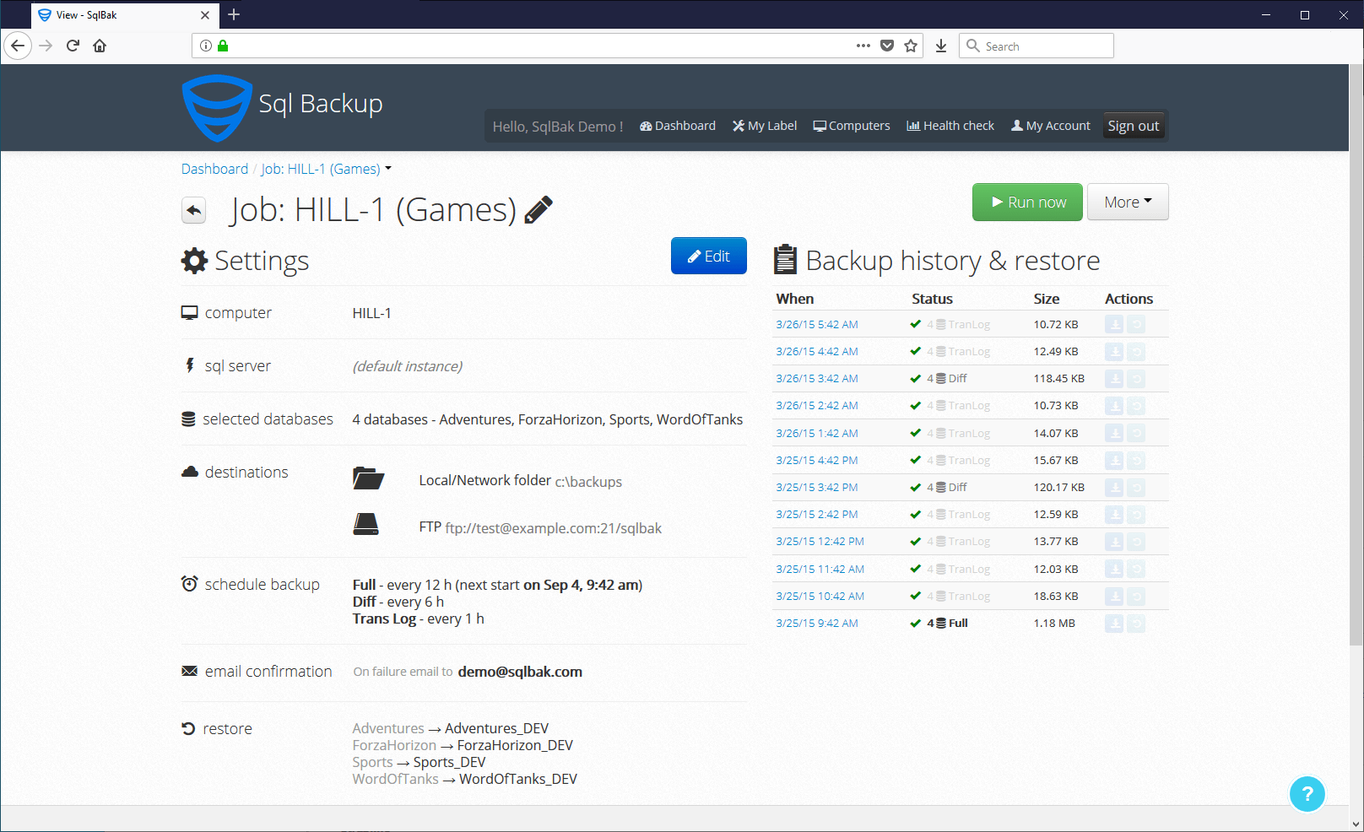Image resolution: width=1364 pixels, height=832 pixels.
Task: Go back using the arrow button beside job title
Action: coord(194,210)
